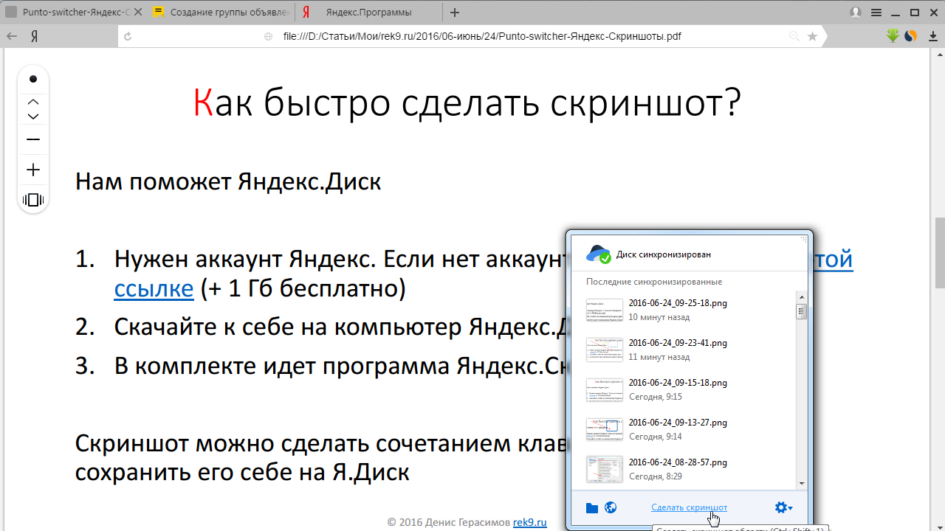This screenshot has width=945, height=531.
Task: Switch to the Punto-switcher PDF tab
Action: 72,13
